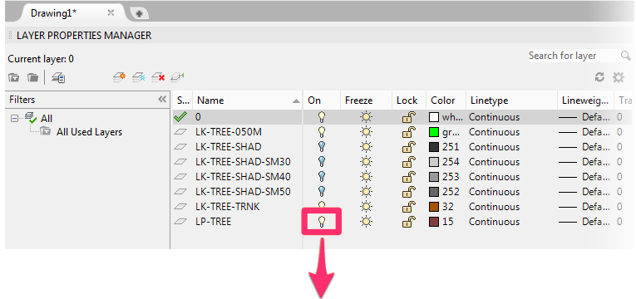The height and width of the screenshot is (299, 636).
Task: Click Set Current layer icon
Action: (177, 77)
